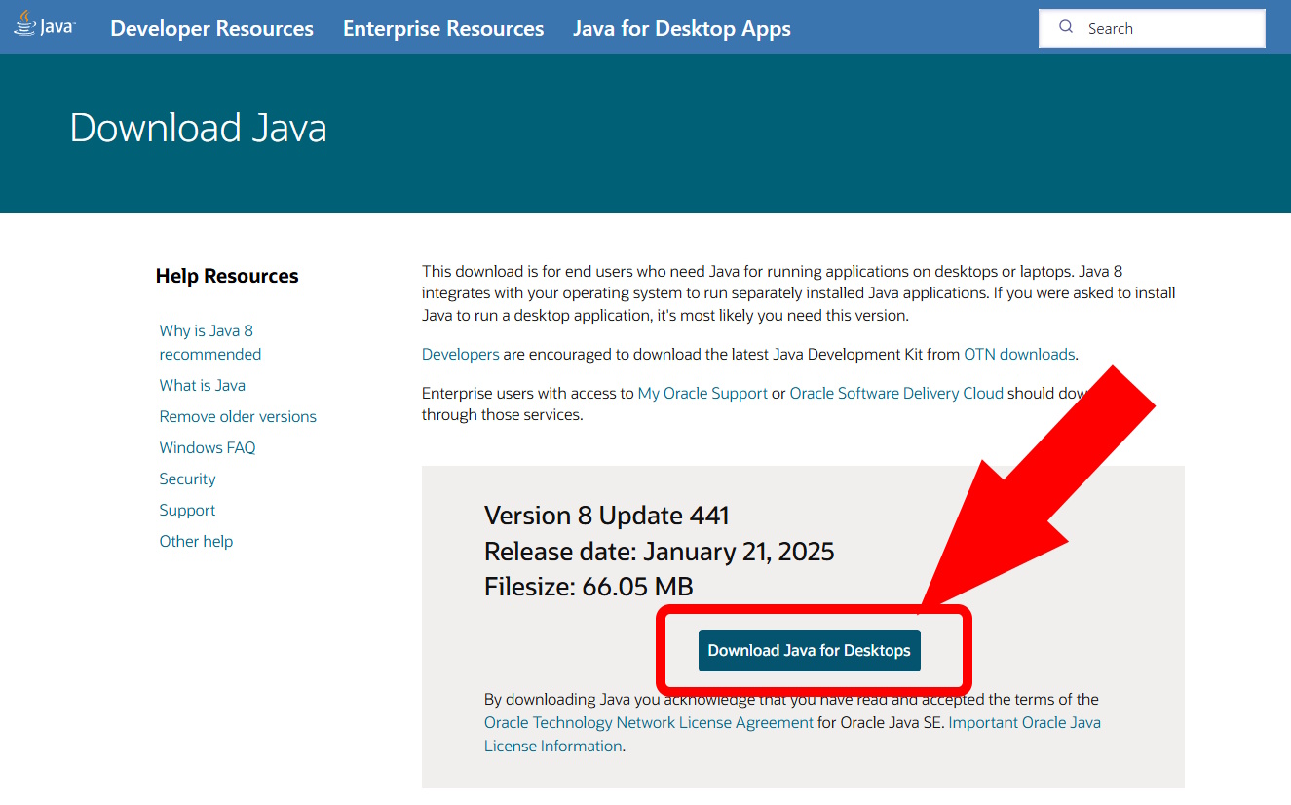
Task: Click the 'Filesize: 66.05 MB' text
Action: click(x=589, y=587)
